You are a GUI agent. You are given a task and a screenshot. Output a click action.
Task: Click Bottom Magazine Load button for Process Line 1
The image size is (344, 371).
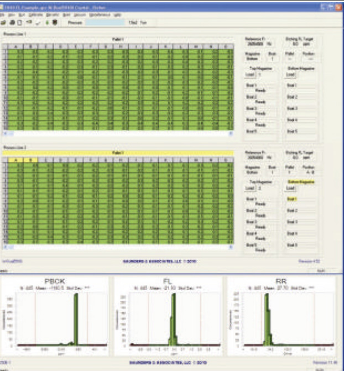click(x=290, y=75)
